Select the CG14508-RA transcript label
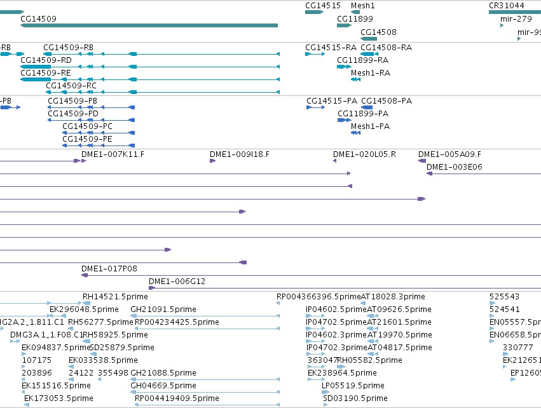 point(387,47)
